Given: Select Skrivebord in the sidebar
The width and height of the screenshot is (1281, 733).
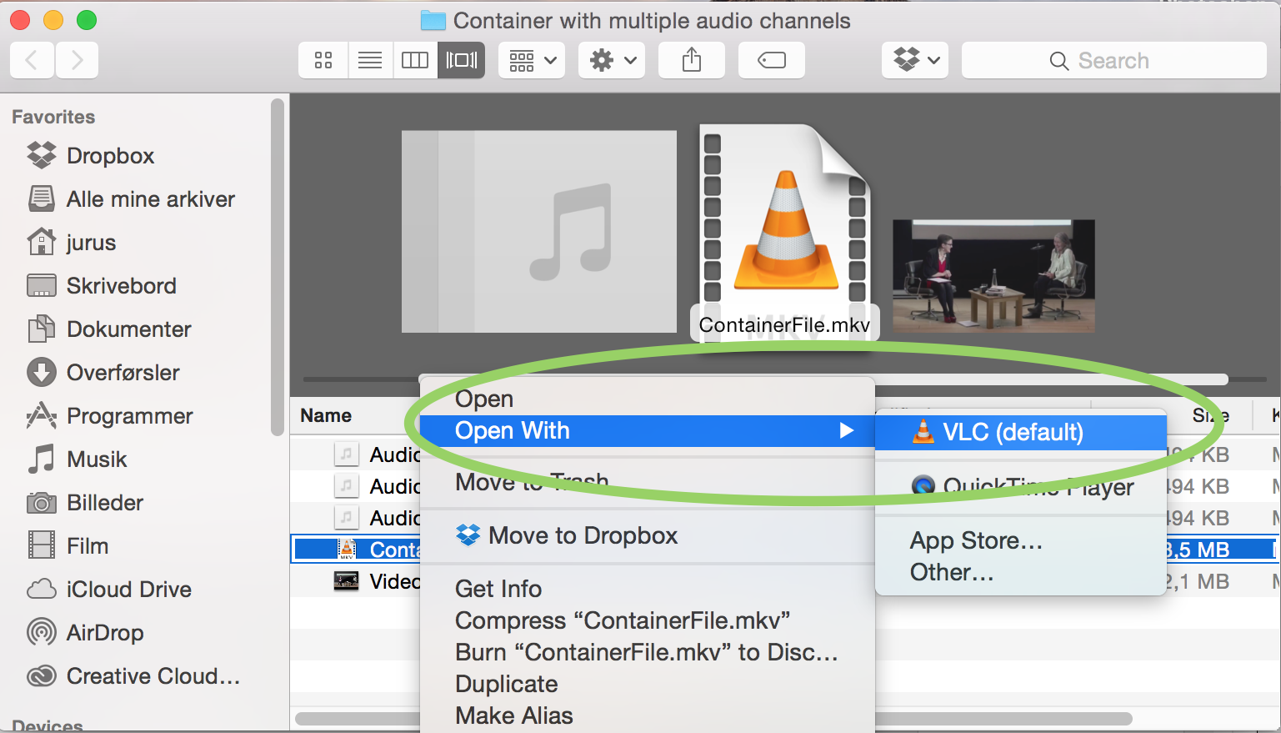Looking at the screenshot, I should coord(102,286).
